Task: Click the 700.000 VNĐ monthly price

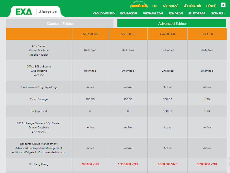Action: coord(90,164)
